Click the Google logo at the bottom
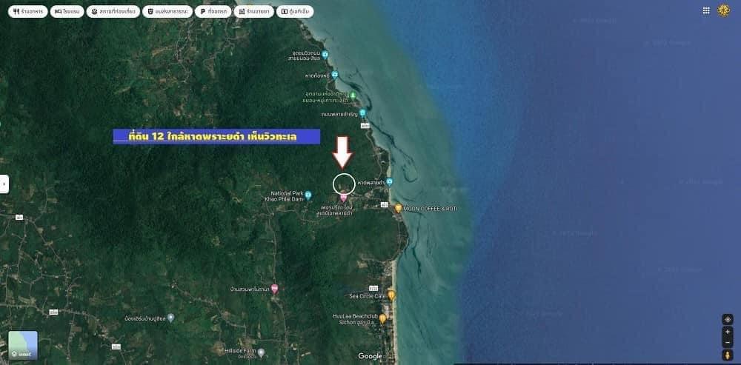 tap(370, 357)
